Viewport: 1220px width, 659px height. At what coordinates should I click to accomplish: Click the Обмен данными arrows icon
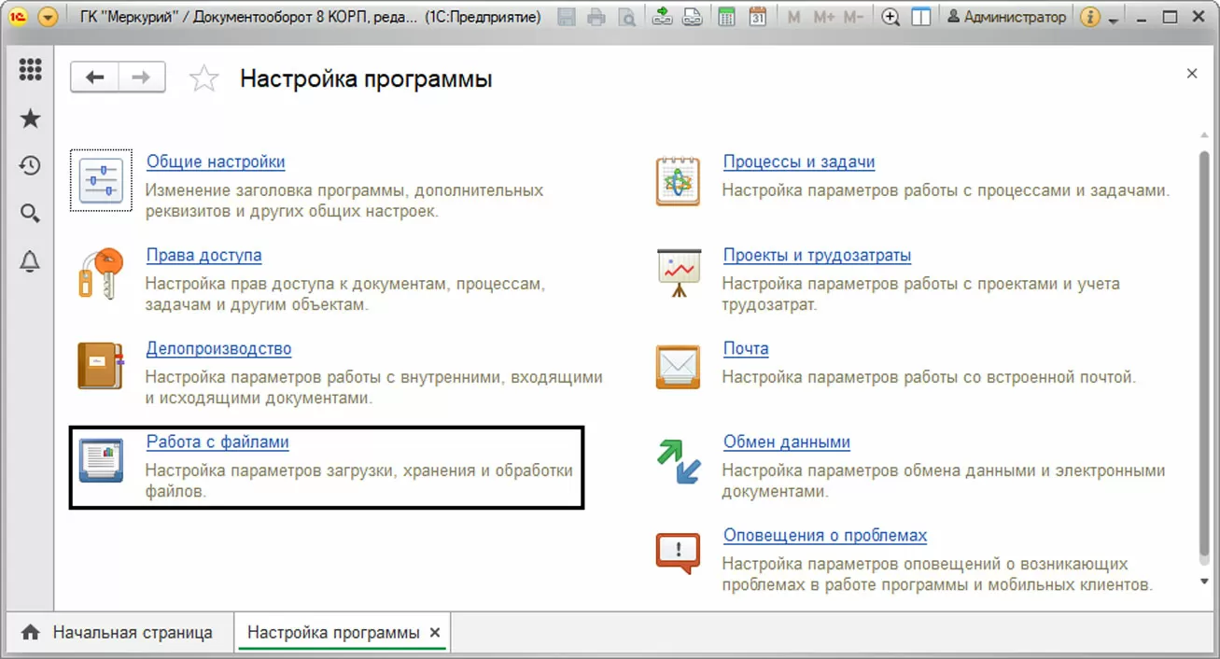[x=679, y=461]
